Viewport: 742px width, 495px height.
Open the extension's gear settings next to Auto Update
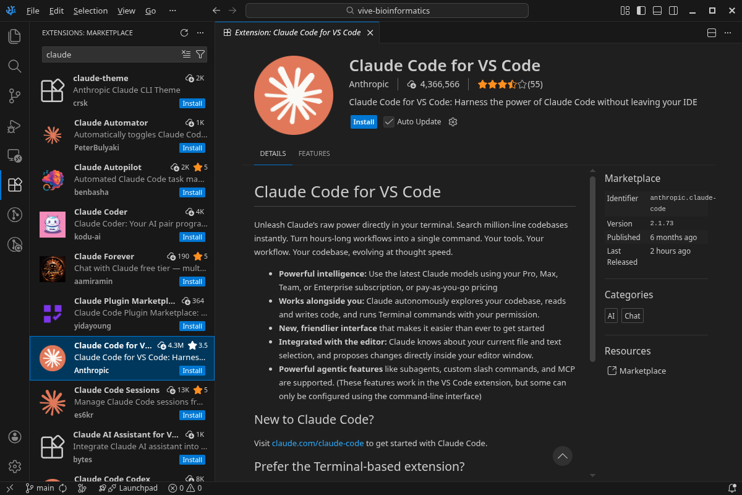click(453, 122)
